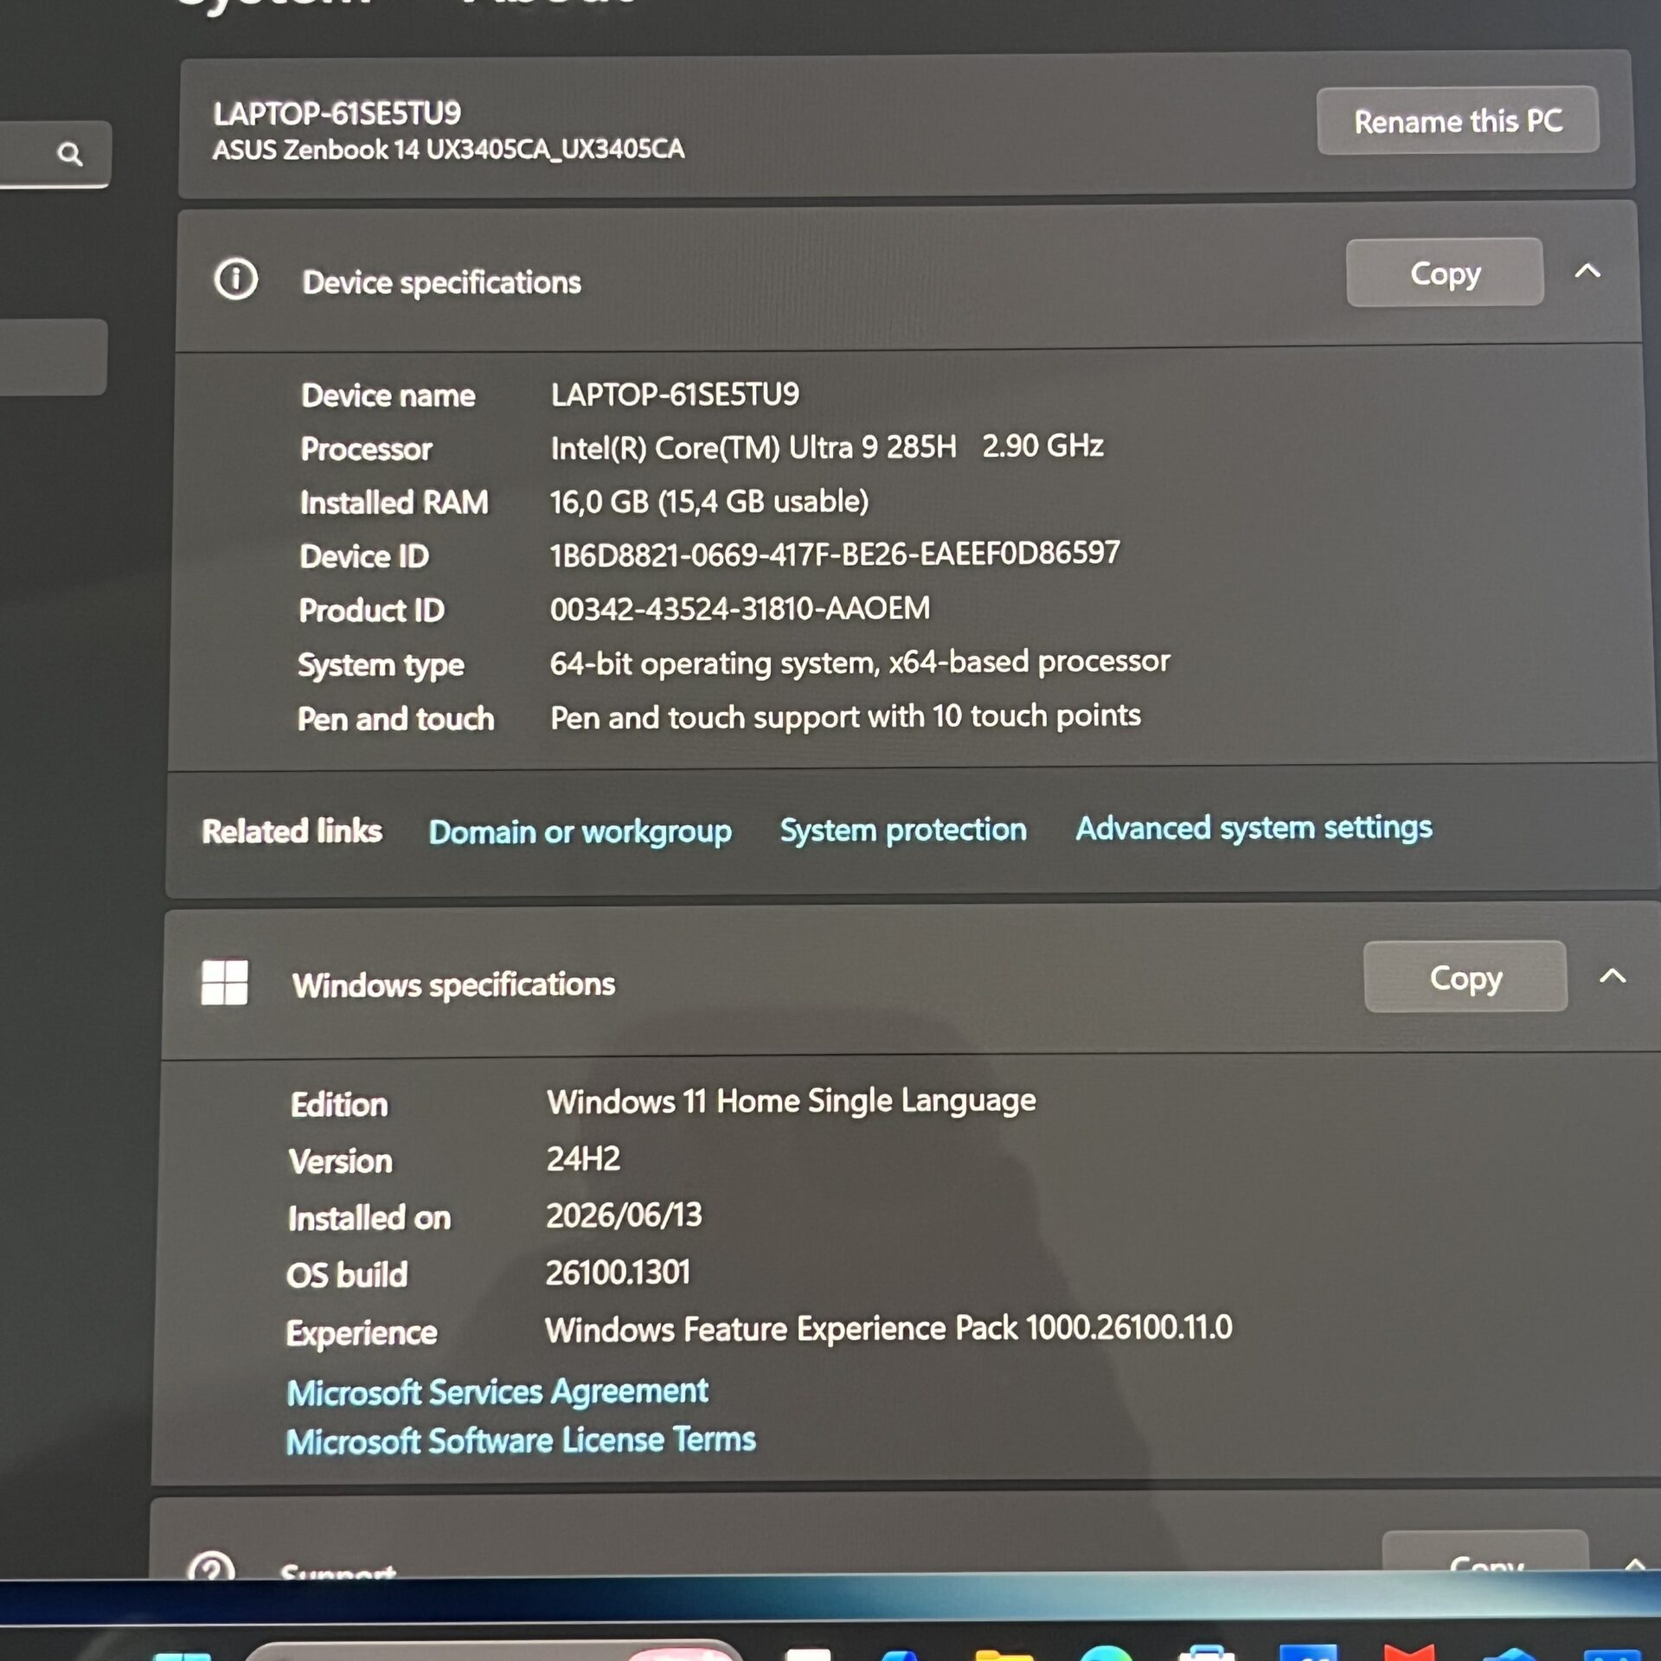The width and height of the screenshot is (1661, 1661).
Task: Click the Installed RAM label
Action: click(x=394, y=503)
